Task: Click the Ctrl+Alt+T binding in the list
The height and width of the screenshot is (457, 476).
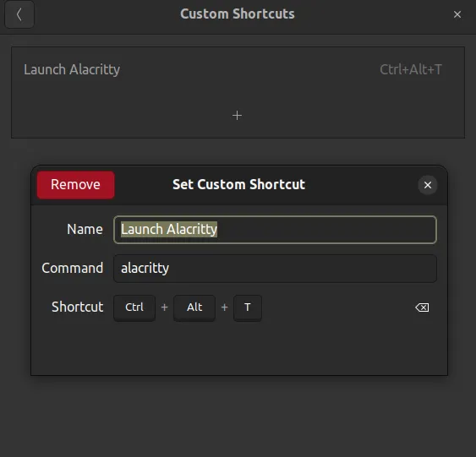Action: [x=411, y=69]
